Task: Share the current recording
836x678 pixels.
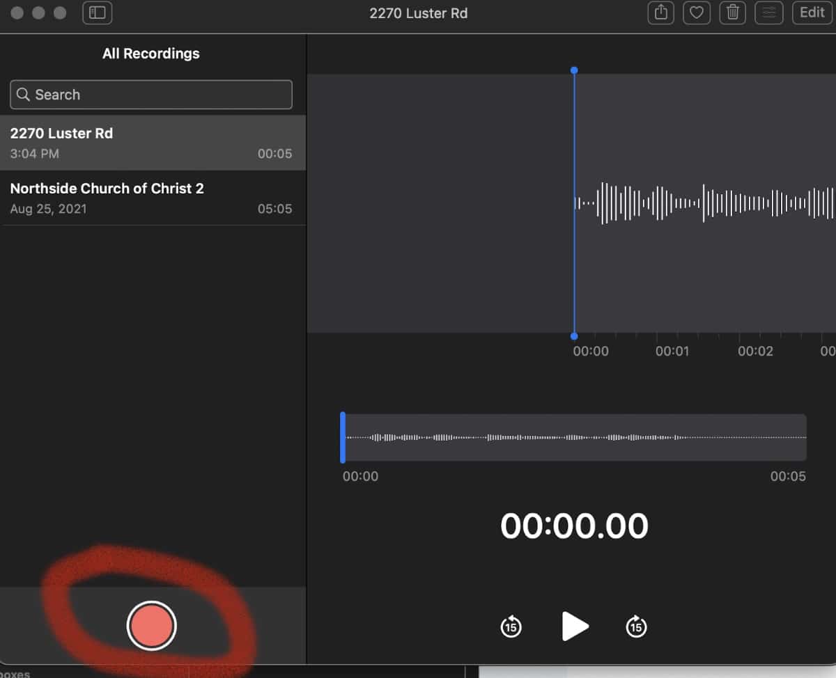Action: [660, 13]
